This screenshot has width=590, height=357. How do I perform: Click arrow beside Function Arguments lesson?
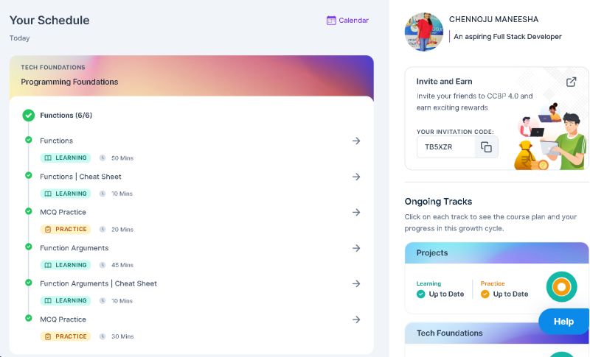coord(356,248)
